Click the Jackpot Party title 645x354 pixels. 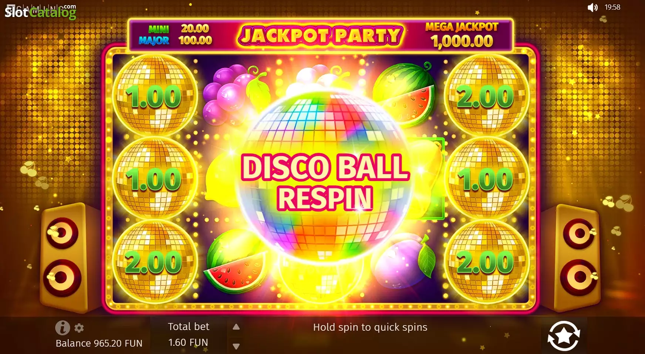coord(320,35)
